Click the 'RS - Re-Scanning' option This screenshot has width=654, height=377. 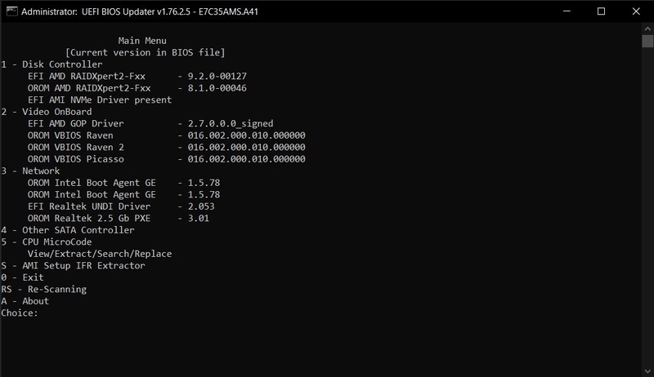[x=43, y=290]
